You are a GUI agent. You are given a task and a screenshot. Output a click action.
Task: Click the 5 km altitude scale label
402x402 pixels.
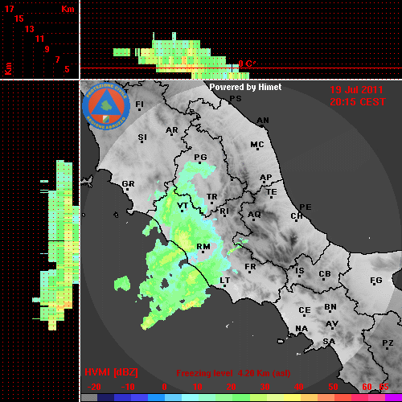[x=67, y=69]
